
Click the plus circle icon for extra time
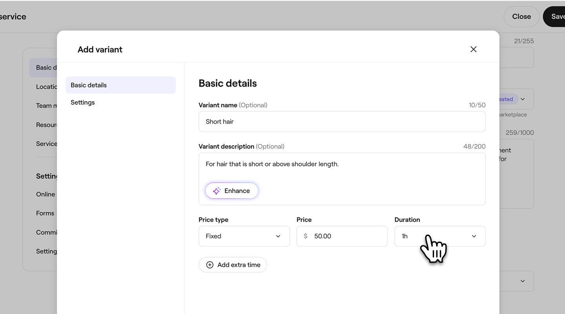click(210, 265)
